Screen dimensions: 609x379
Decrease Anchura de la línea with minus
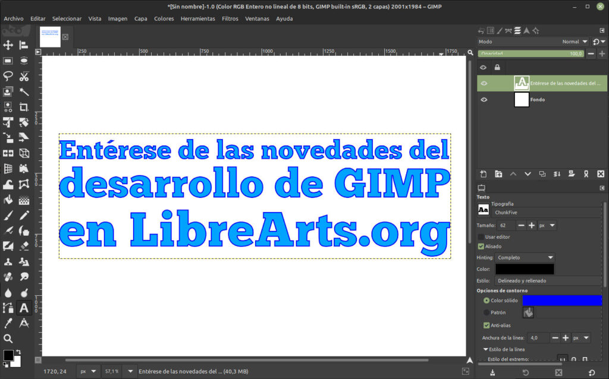coord(555,338)
